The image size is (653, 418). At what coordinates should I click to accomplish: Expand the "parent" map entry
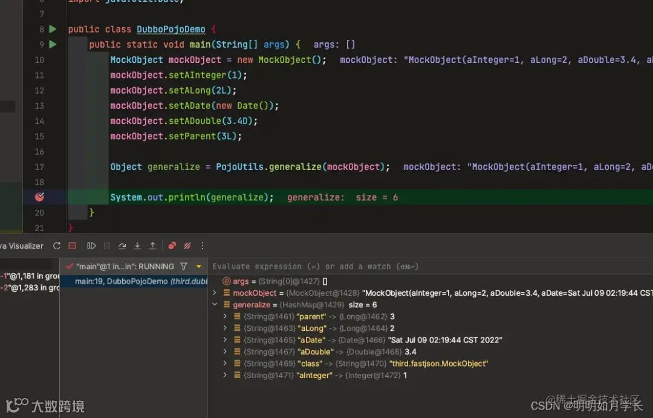(226, 316)
